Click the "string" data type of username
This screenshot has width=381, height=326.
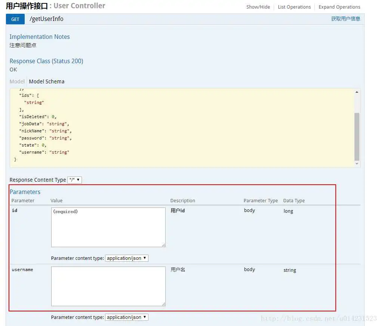click(290, 270)
